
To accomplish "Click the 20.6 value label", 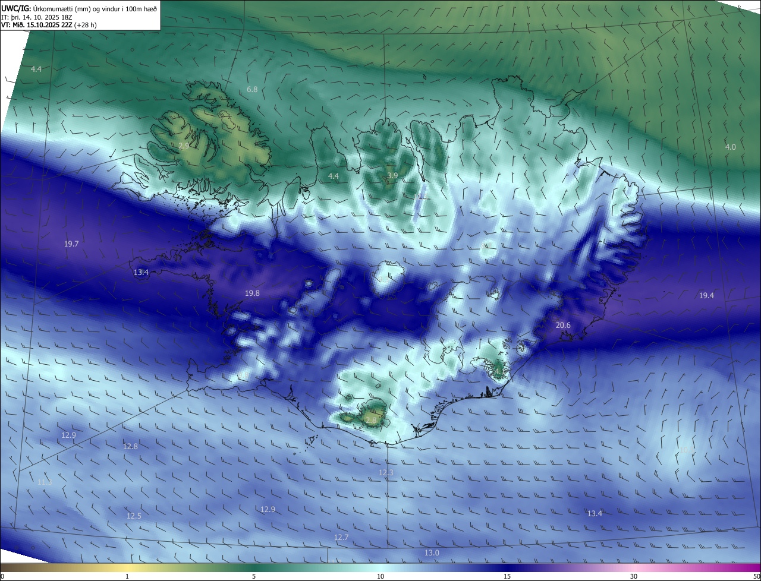I will (x=563, y=325).
